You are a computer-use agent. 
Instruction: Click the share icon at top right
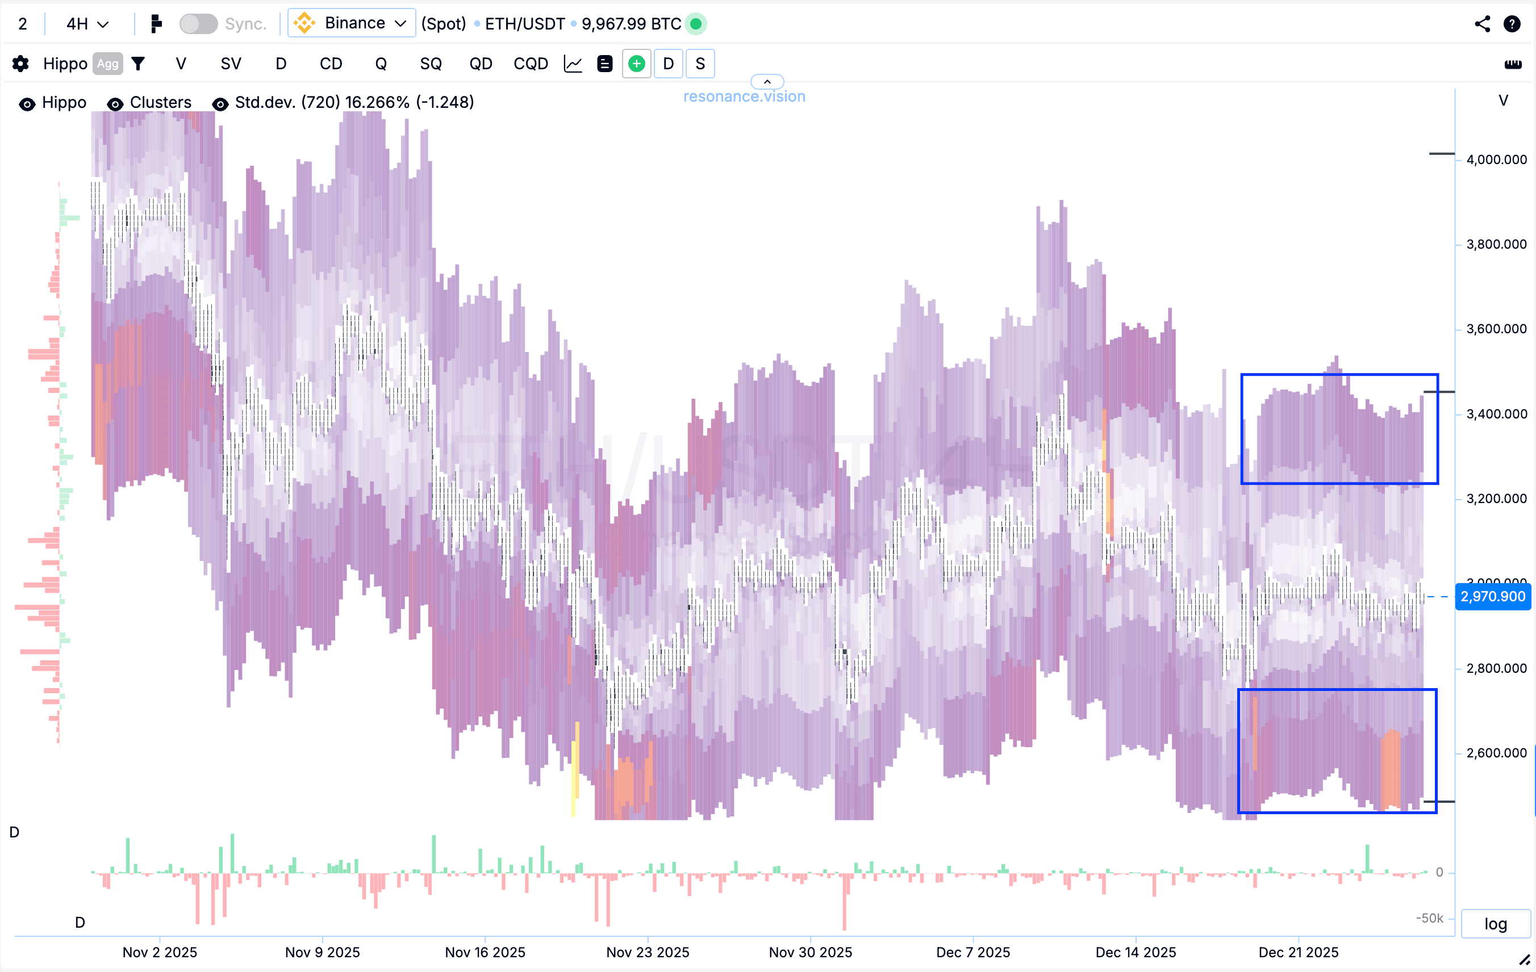[x=1482, y=24]
